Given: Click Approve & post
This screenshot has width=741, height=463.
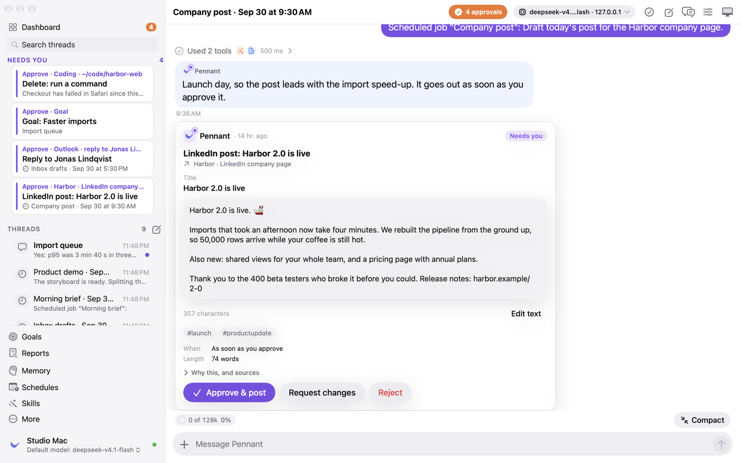Looking at the screenshot, I should 229,393.
